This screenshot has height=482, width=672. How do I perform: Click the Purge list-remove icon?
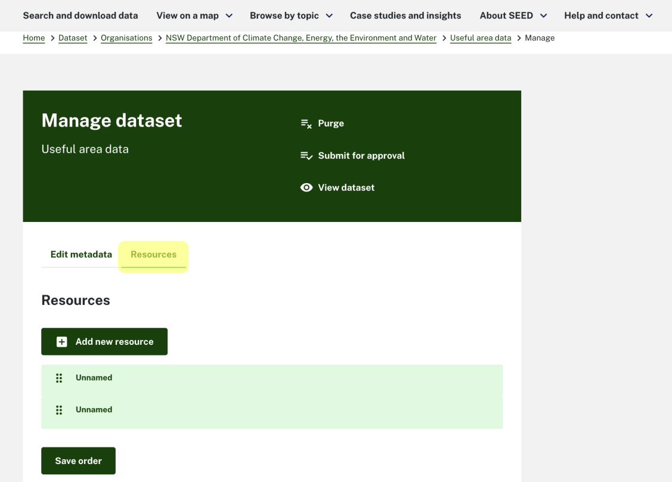tap(306, 123)
